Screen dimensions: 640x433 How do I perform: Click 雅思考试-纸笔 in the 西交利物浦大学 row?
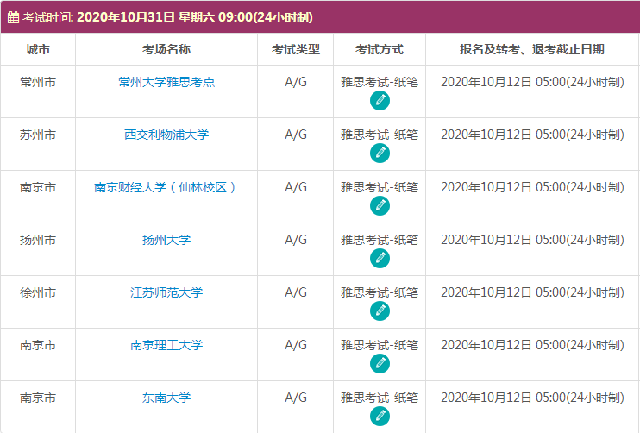[380, 135]
